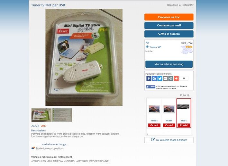Image resolution: width=228 pixels, height=166 pixels.
Task: Share the listing on Twitter
Action: (x=160, y=79)
